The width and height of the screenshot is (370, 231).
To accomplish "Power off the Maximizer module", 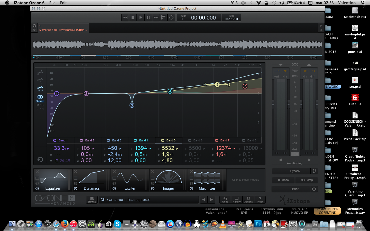I will 191,188.
